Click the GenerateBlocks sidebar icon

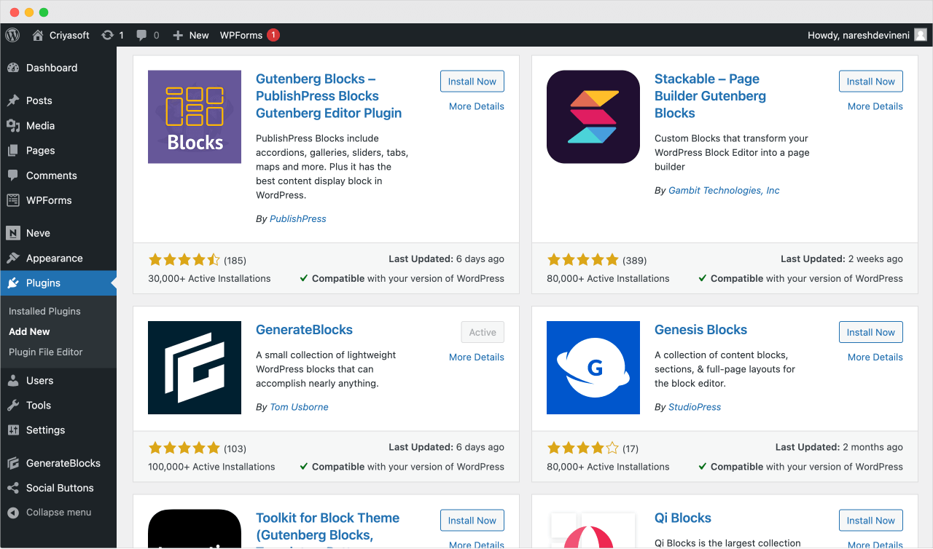click(x=13, y=463)
